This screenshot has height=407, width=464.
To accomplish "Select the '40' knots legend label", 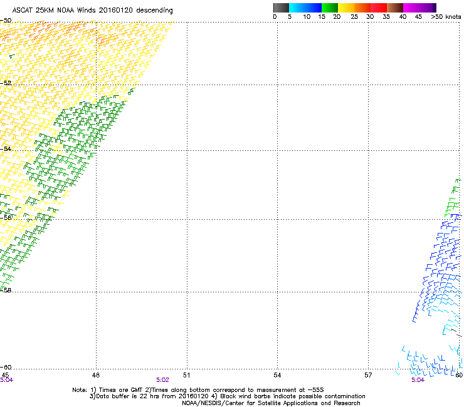I will (403, 17).
